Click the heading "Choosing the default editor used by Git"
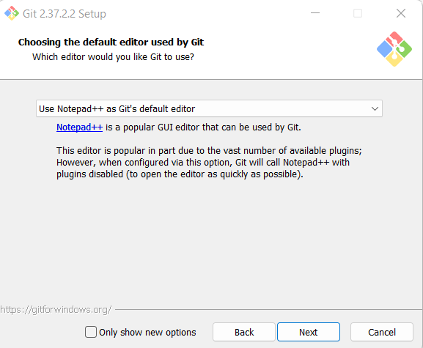Viewport: 423px width, 348px height. pos(111,42)
